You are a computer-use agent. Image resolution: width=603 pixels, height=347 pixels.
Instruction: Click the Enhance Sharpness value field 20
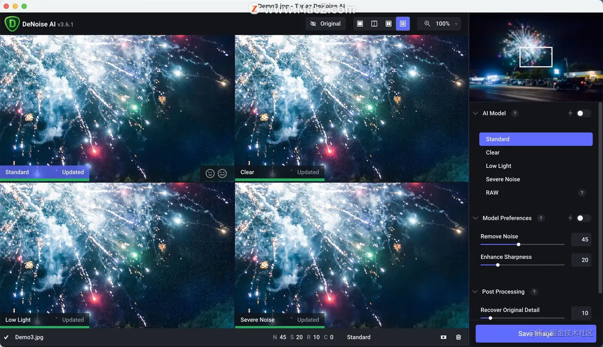581,260
